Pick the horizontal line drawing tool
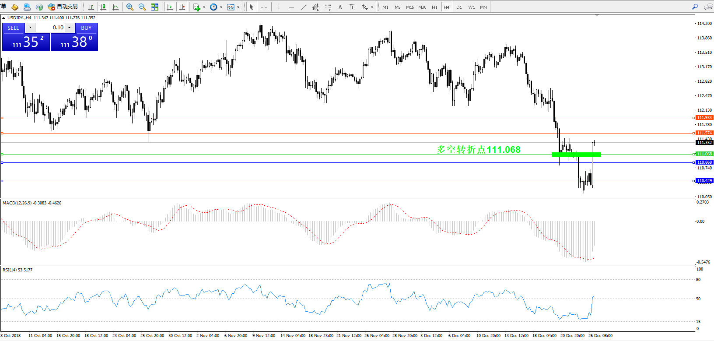The image size is (714, 341). click(x=291, y=7)
